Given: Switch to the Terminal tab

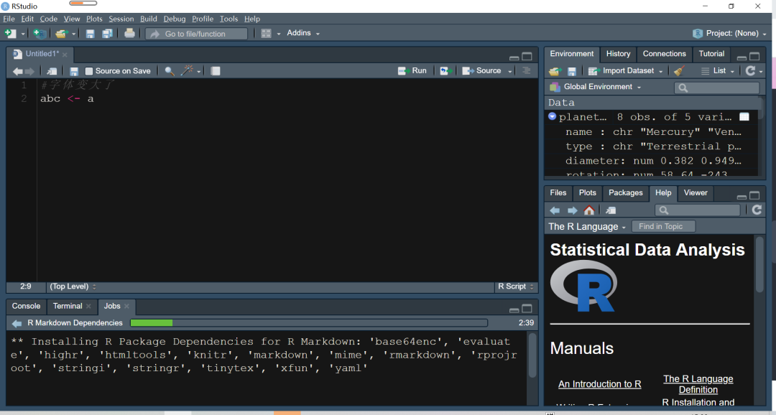Looking at the screenshot, I should (68, 306).
